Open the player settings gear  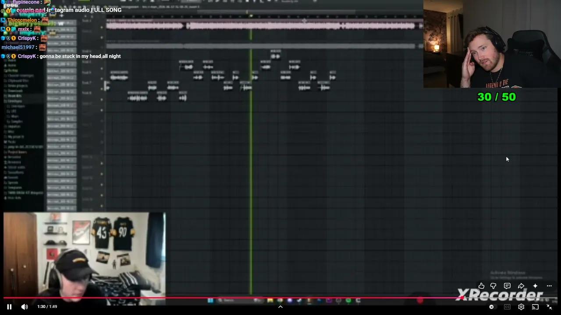[521, 307]
